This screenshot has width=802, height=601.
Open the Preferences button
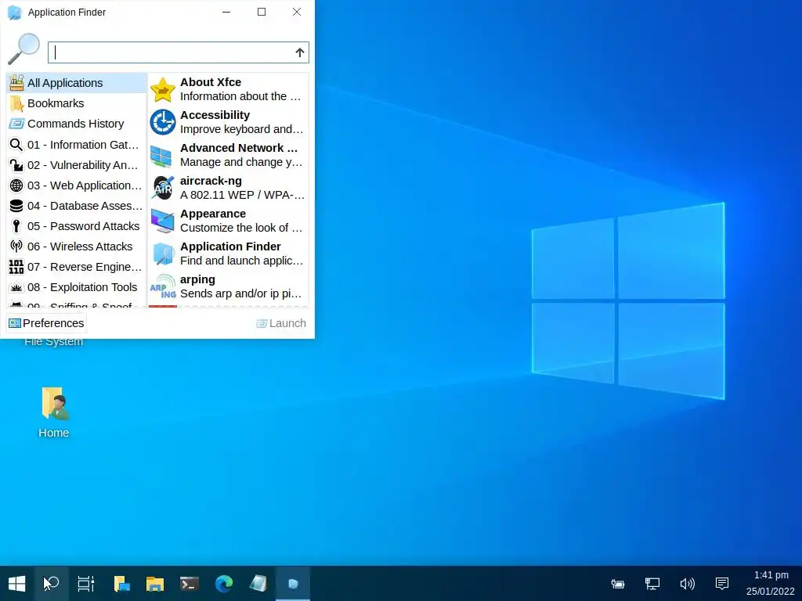[46, 323]
